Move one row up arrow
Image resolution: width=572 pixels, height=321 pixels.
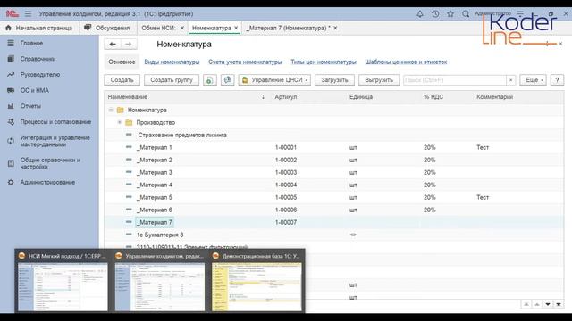click(537, 304)
